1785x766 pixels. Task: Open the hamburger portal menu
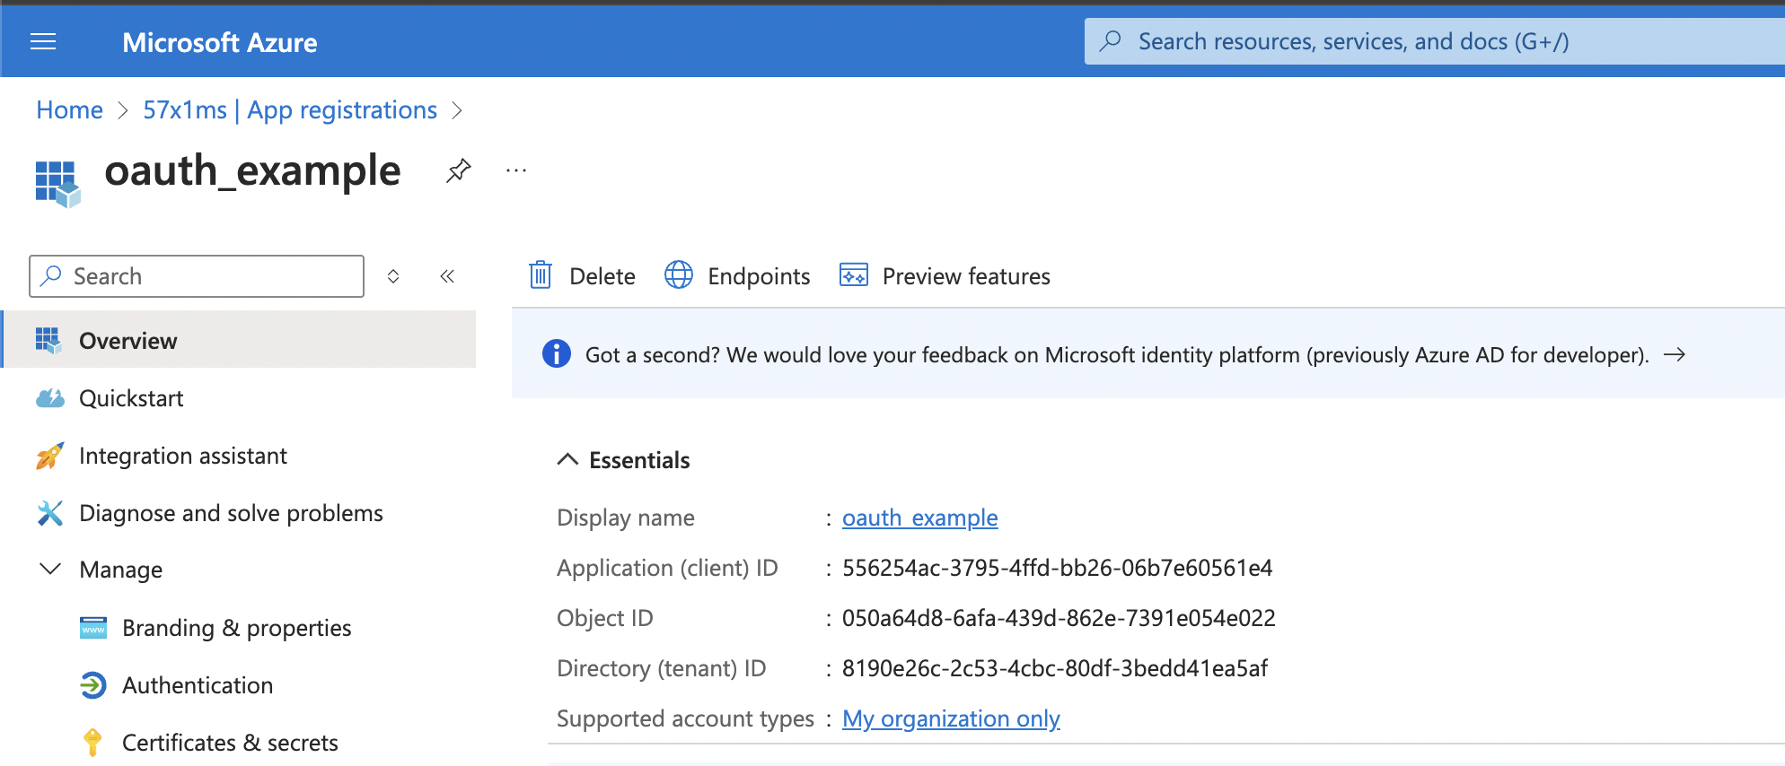(43, 41)
